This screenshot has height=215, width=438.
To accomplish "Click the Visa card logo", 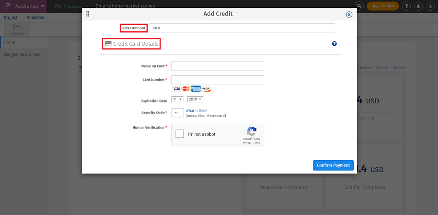I will (176, 88).
